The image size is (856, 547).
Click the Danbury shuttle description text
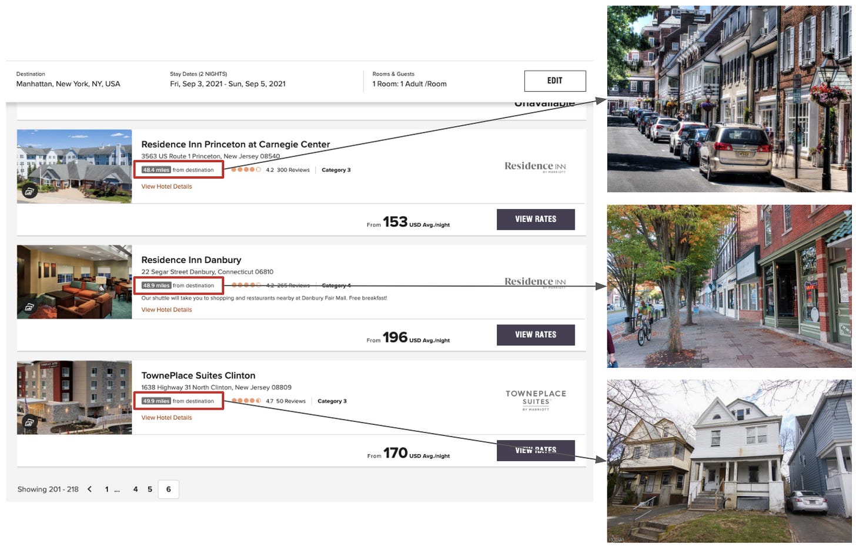pos(264,298)
